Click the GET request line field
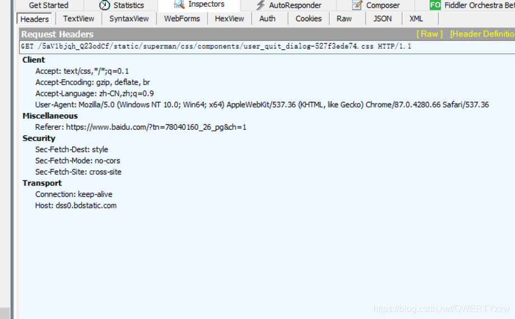Image resolution: width=515 pixels, height=319 pixels. click(267, 46)
